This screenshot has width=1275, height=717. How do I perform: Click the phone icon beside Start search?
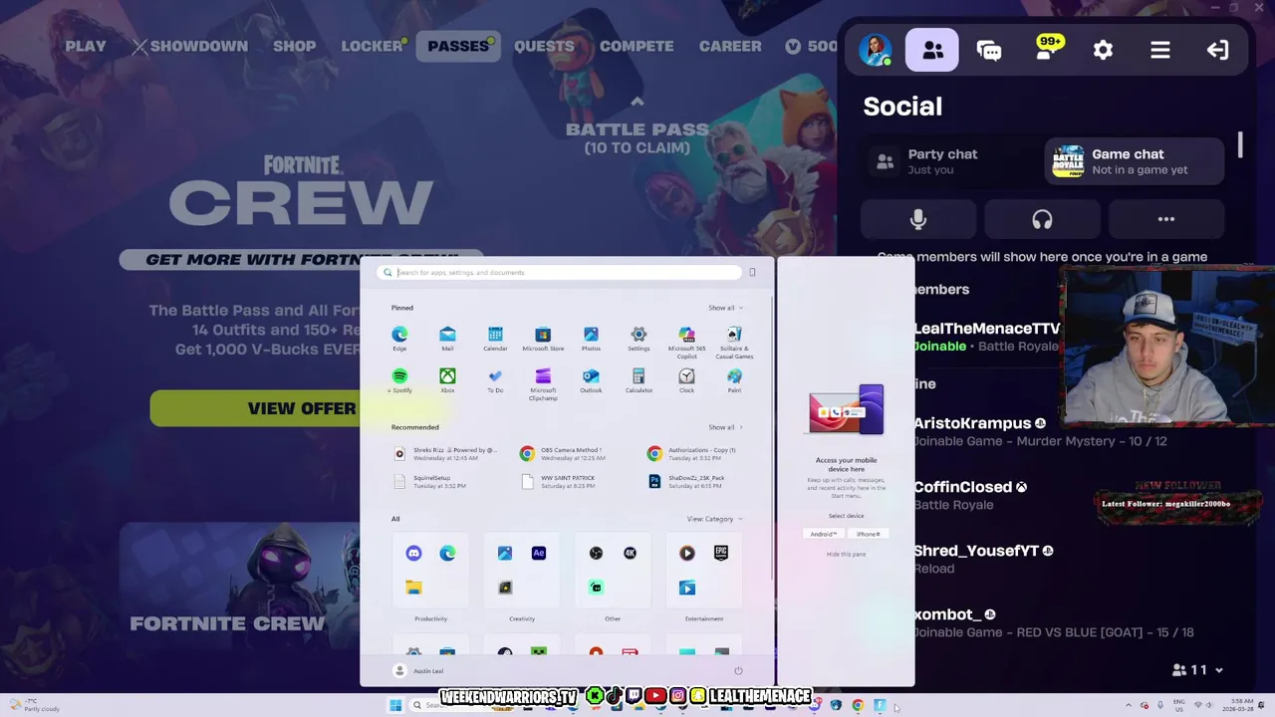[752, 272]
